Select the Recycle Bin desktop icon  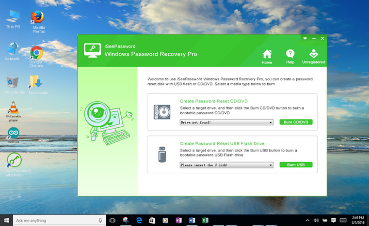click(x=14, y=85)
